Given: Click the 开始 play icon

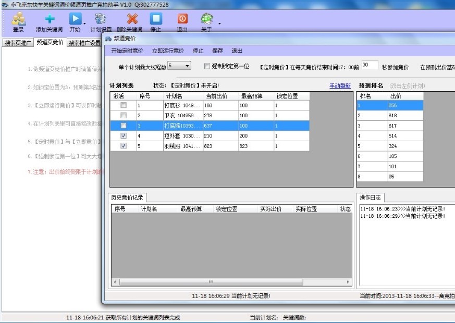Looking at the screenshot, I should pyautogui.click(x=75, y=19).
